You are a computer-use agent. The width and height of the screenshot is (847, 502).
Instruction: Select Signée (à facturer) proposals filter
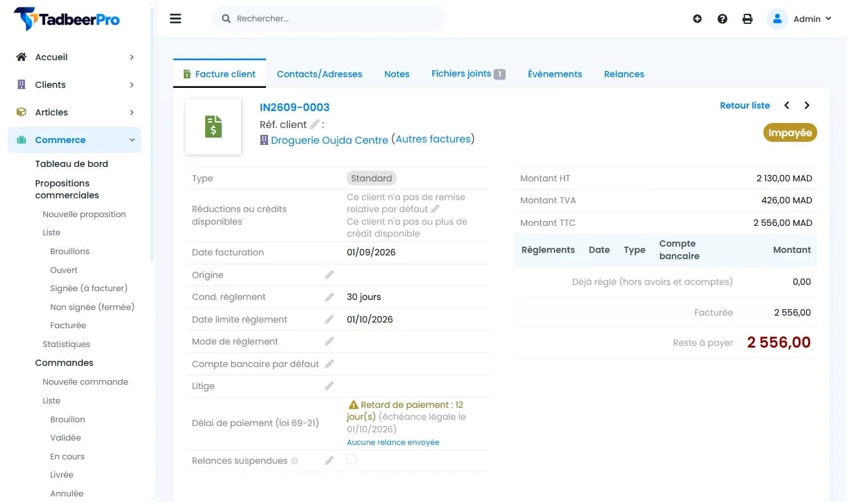pyautogui.click(x=88, y=289)
